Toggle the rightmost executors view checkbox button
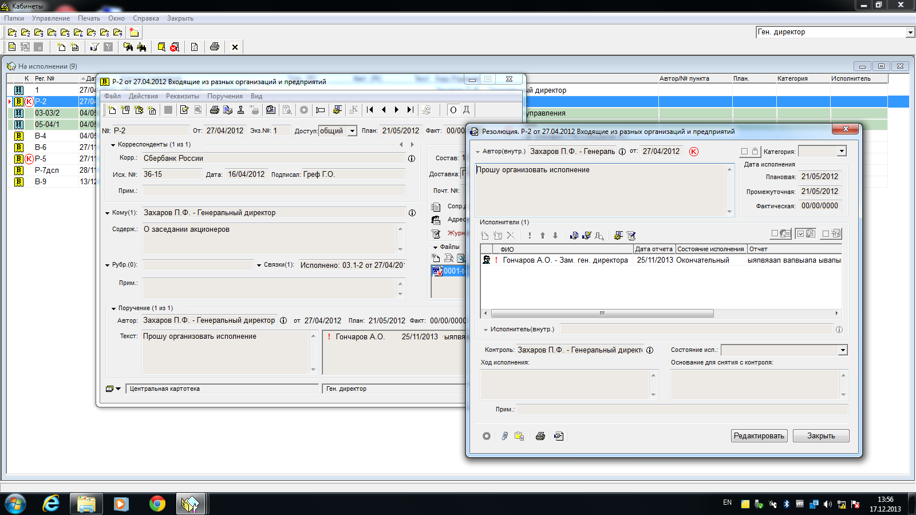 point(831,233)
